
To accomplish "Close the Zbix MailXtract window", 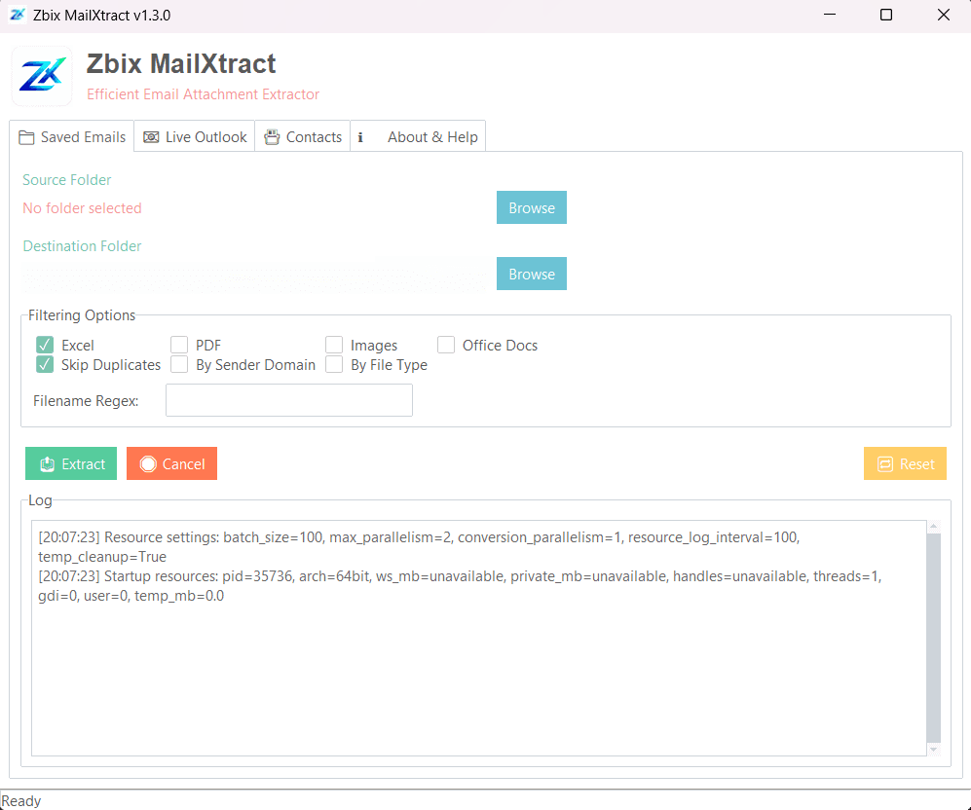I will (x=943, y=15).
